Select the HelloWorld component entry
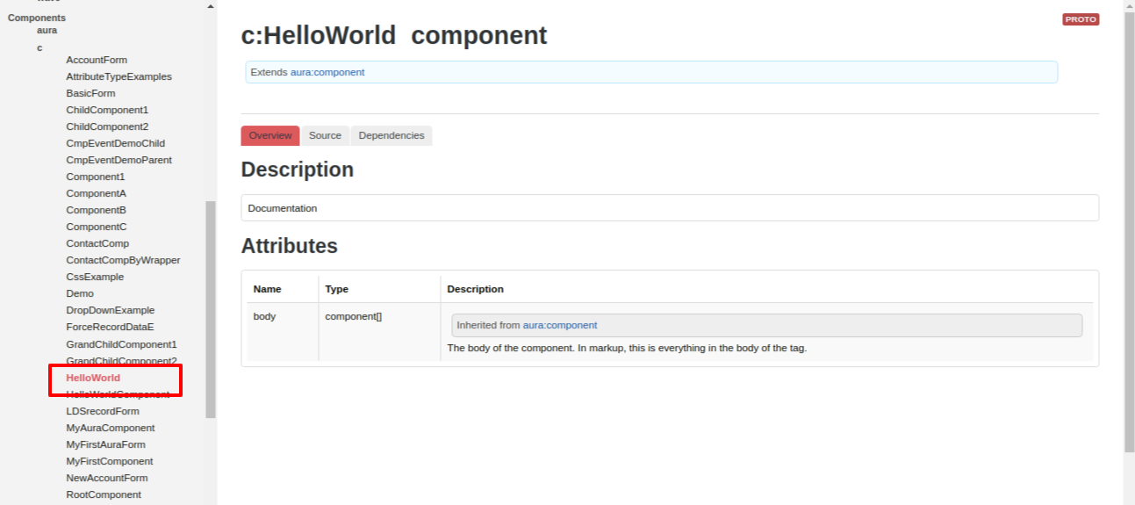The height and width of the screenshot is (505, 1135). (x=93, y=378)
